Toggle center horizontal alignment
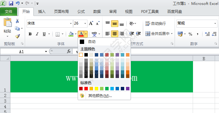The height and width of the screenshot is (113, 219). click(x=115, y=34)
